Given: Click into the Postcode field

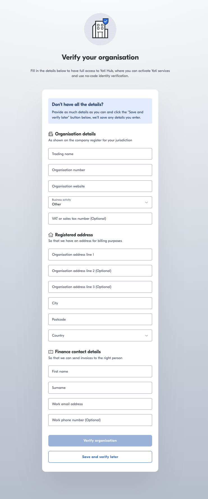Looking at the screenshot, I should click(x=100, y=319).
